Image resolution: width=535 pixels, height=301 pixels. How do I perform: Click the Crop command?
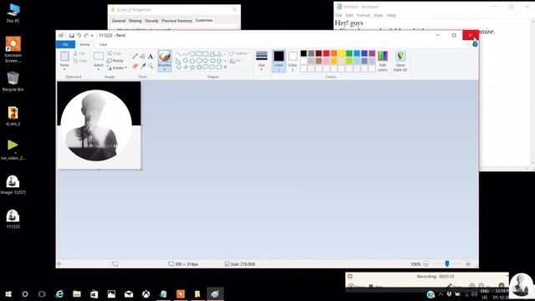pyautogui.click(x=115, y=54)
